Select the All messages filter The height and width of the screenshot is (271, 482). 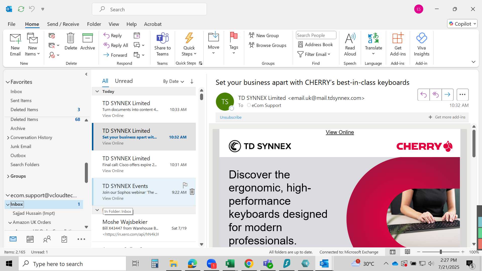105,81
